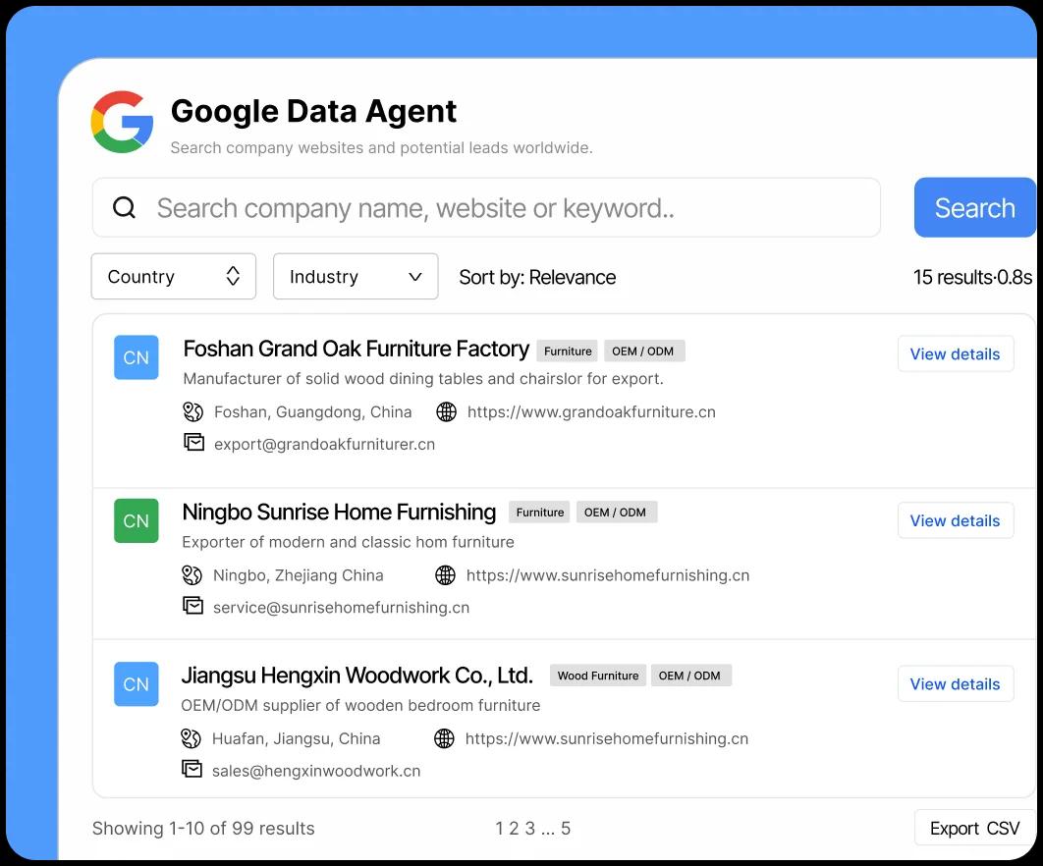Focus the company search input field
1043x866 pixels.
[x=486, y=207]
